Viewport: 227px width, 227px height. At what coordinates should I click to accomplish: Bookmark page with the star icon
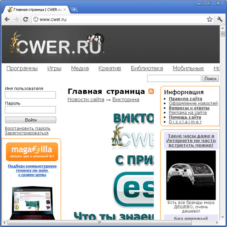pos(210,19)
